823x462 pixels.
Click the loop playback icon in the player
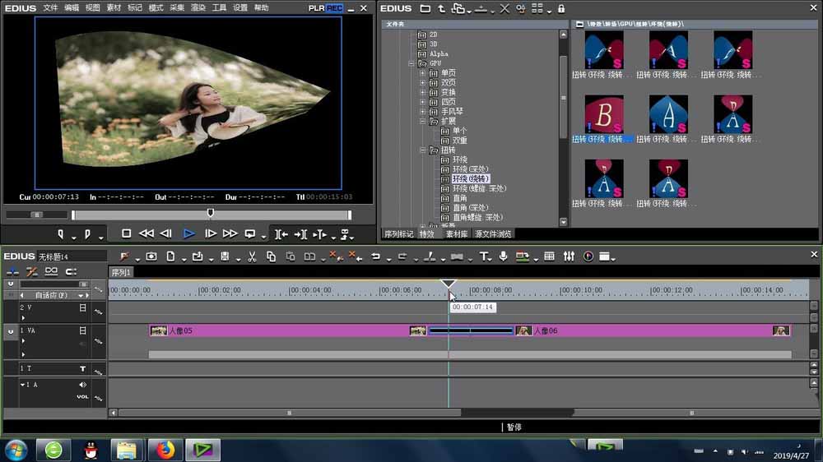pos(250,234)
